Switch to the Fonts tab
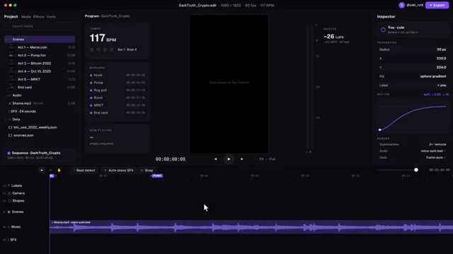Screen dimensions: 453x254 click(51, 17)
